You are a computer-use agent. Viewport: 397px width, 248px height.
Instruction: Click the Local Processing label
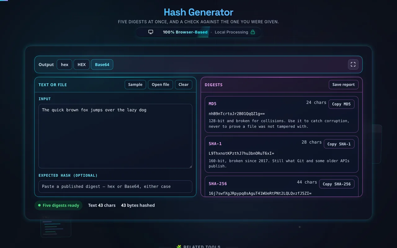[x=231, y=32]
